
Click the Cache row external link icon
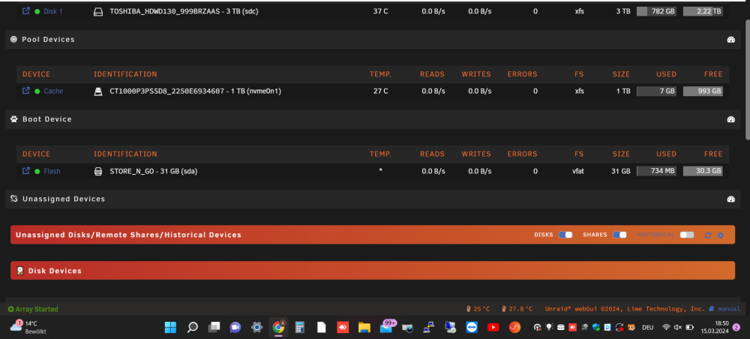(x=25, y=90)
